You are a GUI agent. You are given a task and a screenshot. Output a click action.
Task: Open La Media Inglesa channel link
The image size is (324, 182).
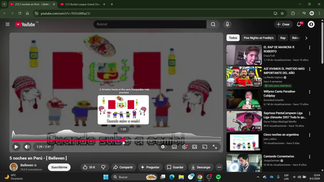point(273,77)
